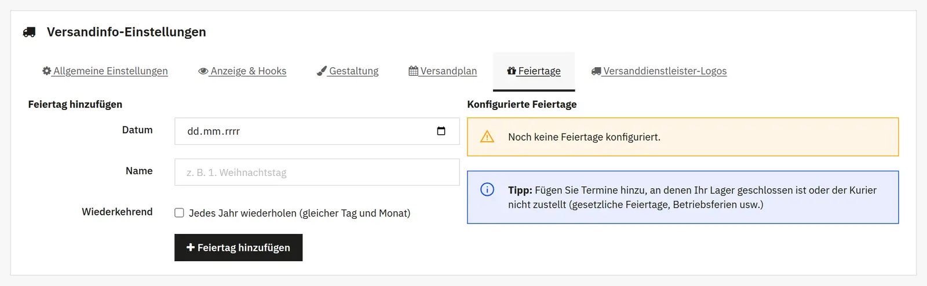The image size is (927, 286).
Task: Open the Allgemeine Einstellungen tab
Action: tap(105, 71)
